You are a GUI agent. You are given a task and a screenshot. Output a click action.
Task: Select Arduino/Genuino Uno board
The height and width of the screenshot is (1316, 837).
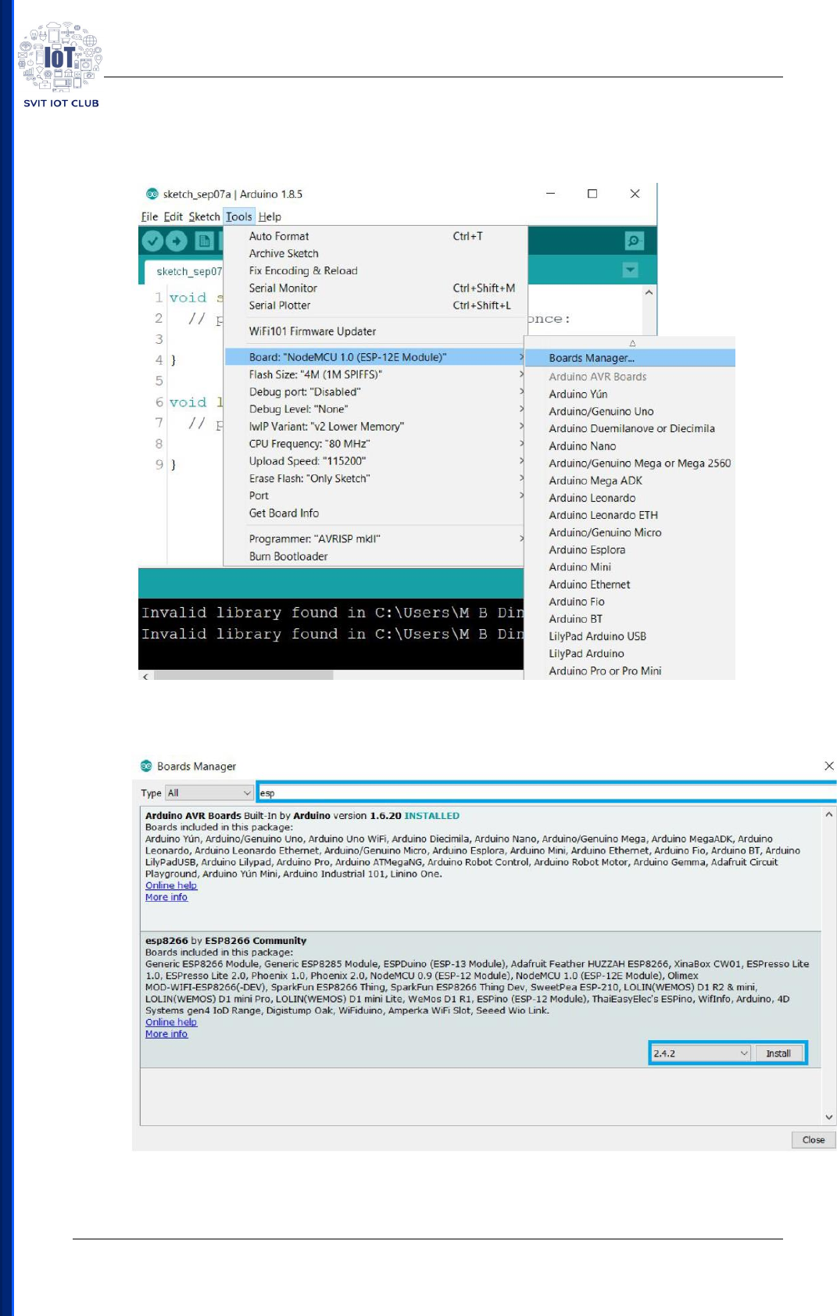coord(631,411)
